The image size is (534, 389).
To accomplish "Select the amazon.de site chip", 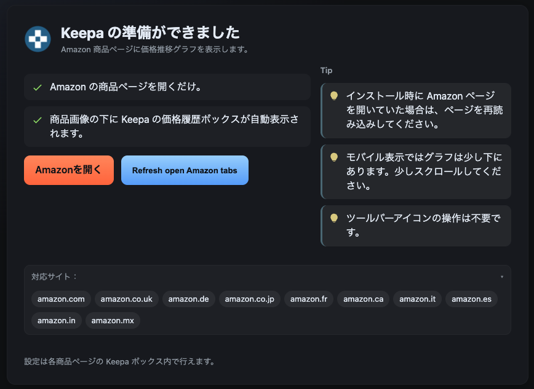I will [x=188, y=299].
